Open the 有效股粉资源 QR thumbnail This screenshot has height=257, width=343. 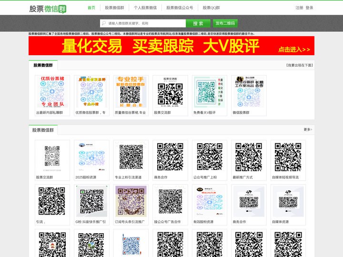(209, 201)
